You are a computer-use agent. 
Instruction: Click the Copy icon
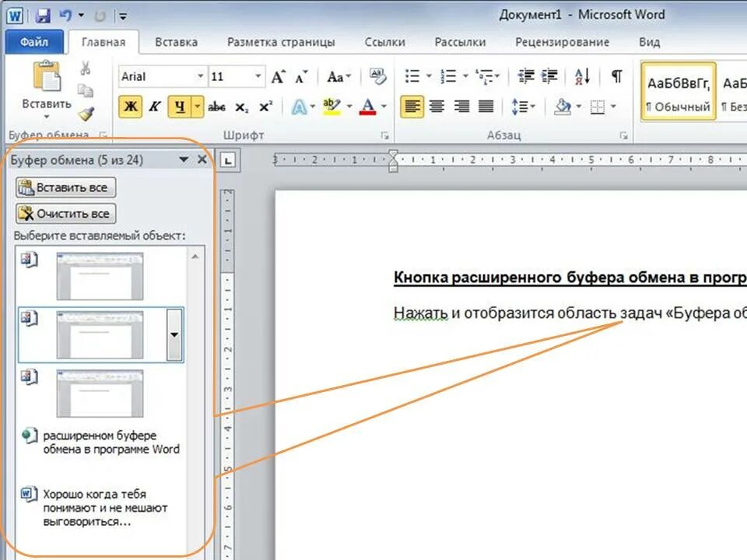(86, 90)
